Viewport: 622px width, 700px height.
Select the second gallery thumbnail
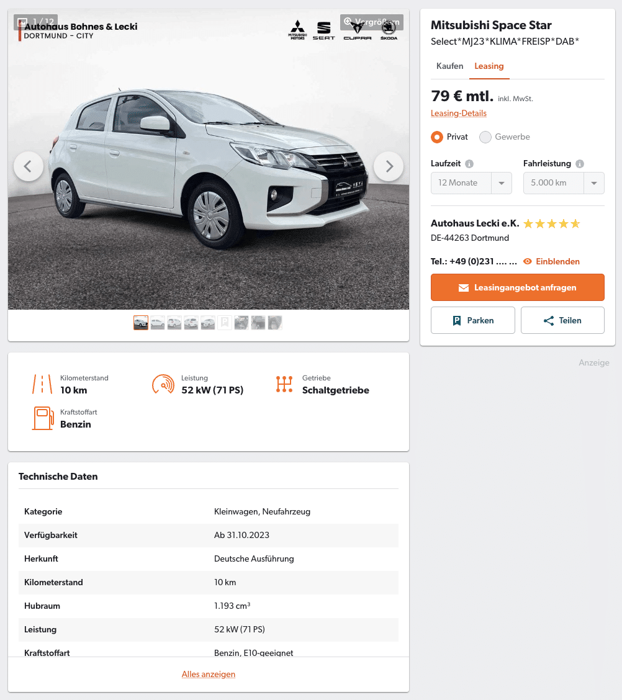(158, 323)
